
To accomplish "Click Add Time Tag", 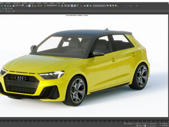I will [152, 126].
